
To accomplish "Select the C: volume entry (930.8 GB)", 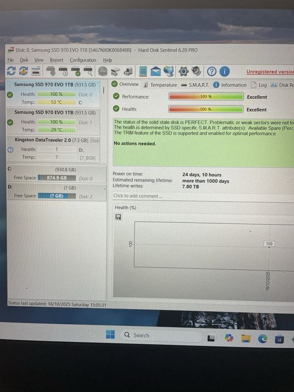I will [57, 174].
